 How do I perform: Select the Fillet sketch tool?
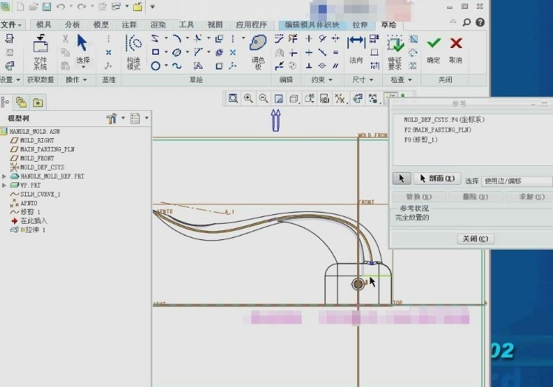pos(198,38)
